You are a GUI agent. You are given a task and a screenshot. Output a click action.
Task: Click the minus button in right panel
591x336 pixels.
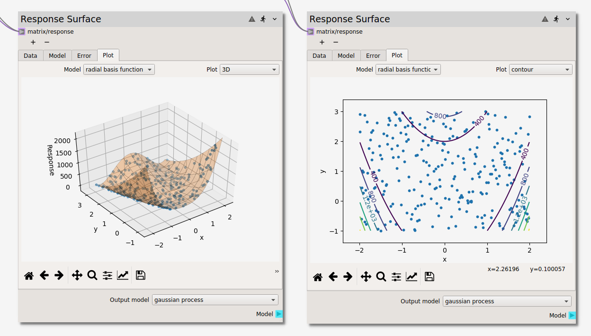336,42
